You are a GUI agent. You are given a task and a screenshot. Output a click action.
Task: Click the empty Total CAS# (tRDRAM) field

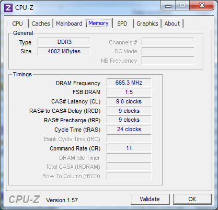click(x=129, y=167)
